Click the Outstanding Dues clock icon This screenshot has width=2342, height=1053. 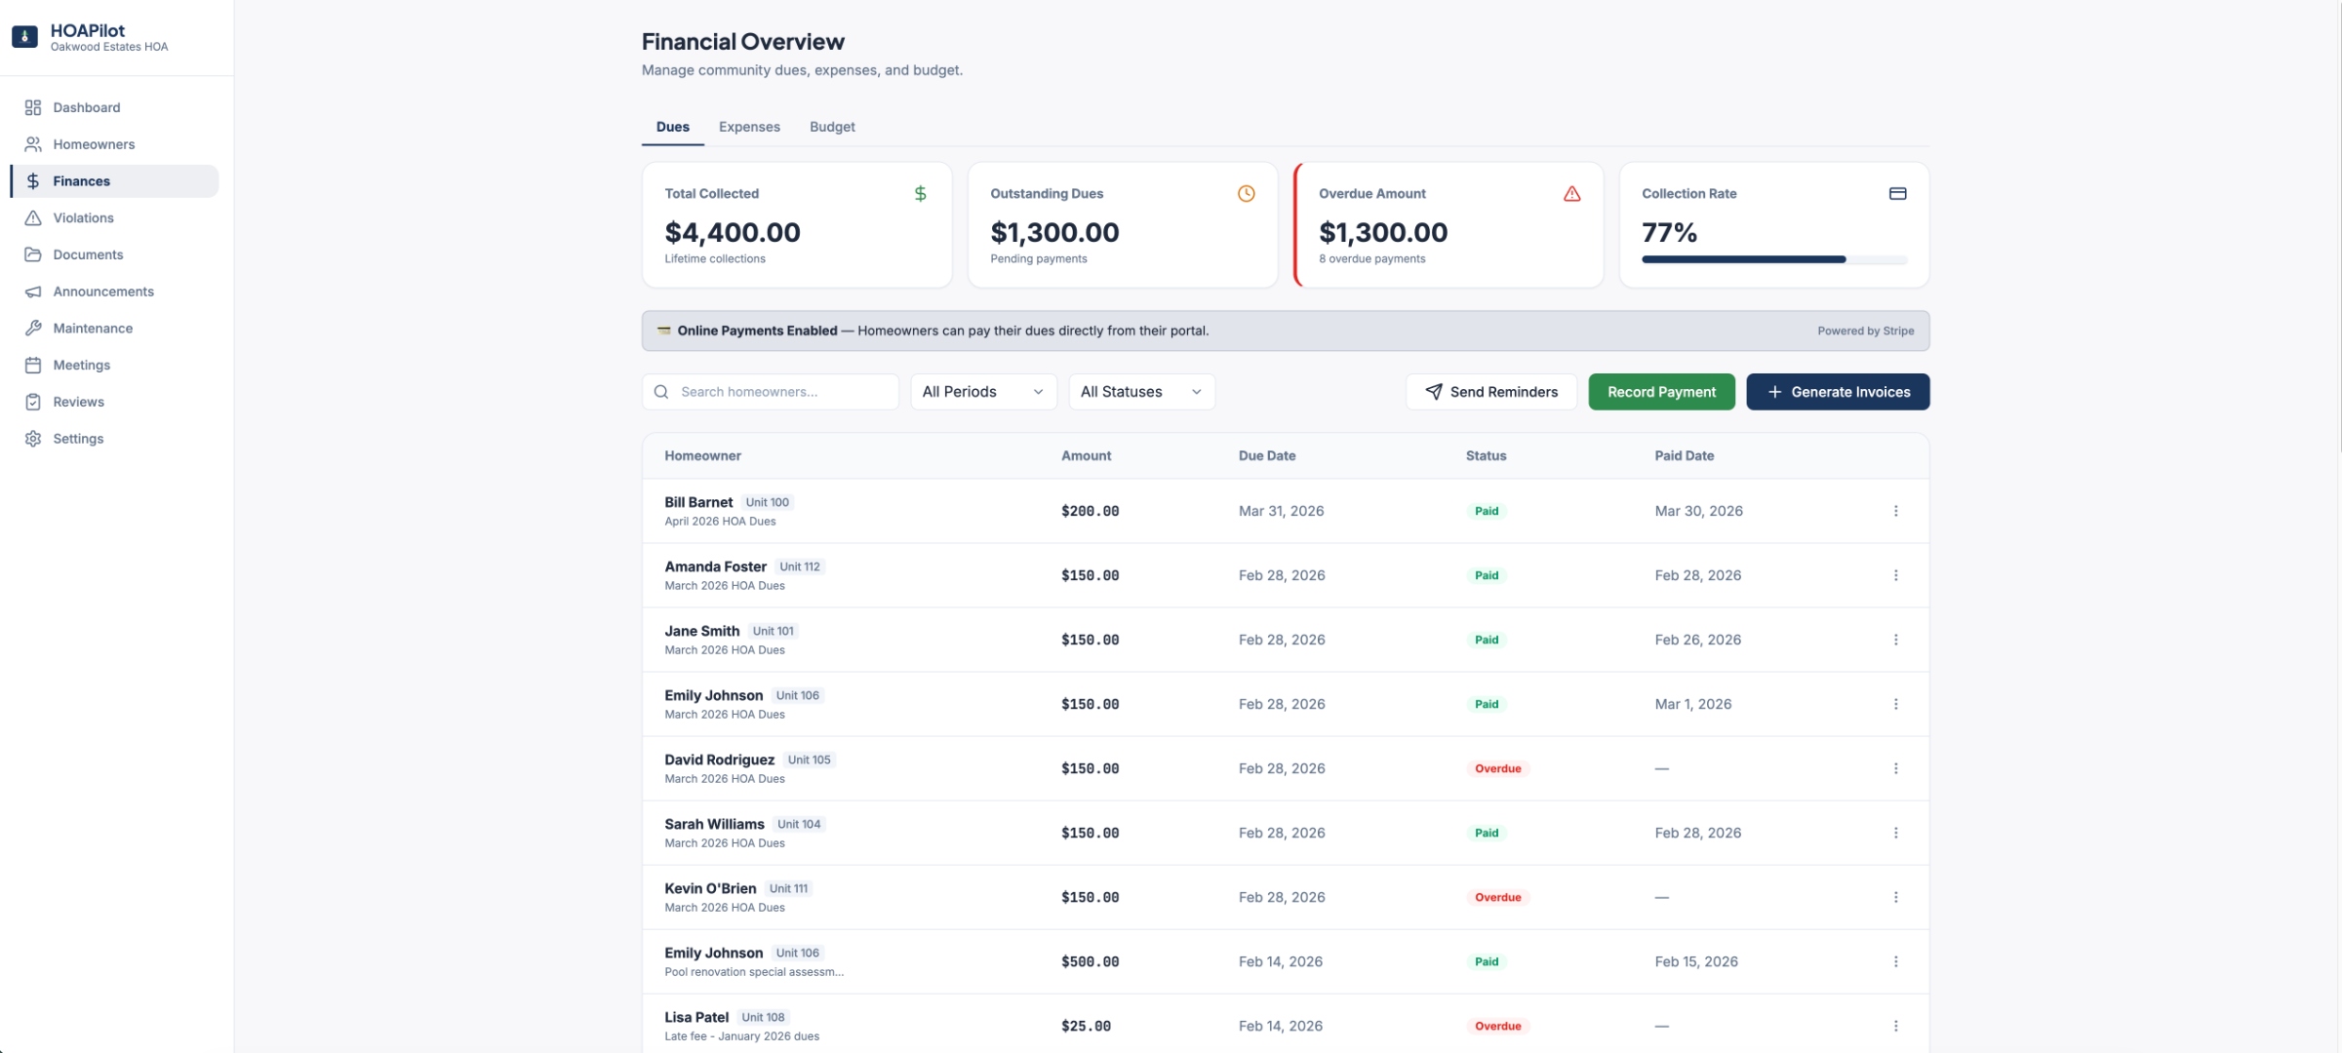[x=1247, y=193]
